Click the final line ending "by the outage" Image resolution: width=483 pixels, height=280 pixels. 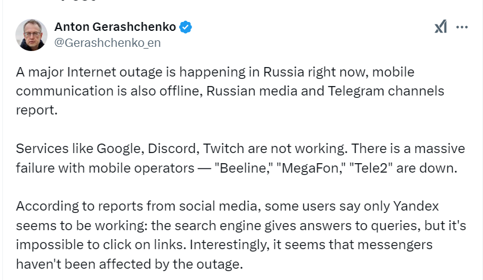129,264
